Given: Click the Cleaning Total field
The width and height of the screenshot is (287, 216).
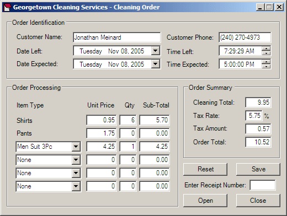Looking at the screenshot, I should (258, 102).
